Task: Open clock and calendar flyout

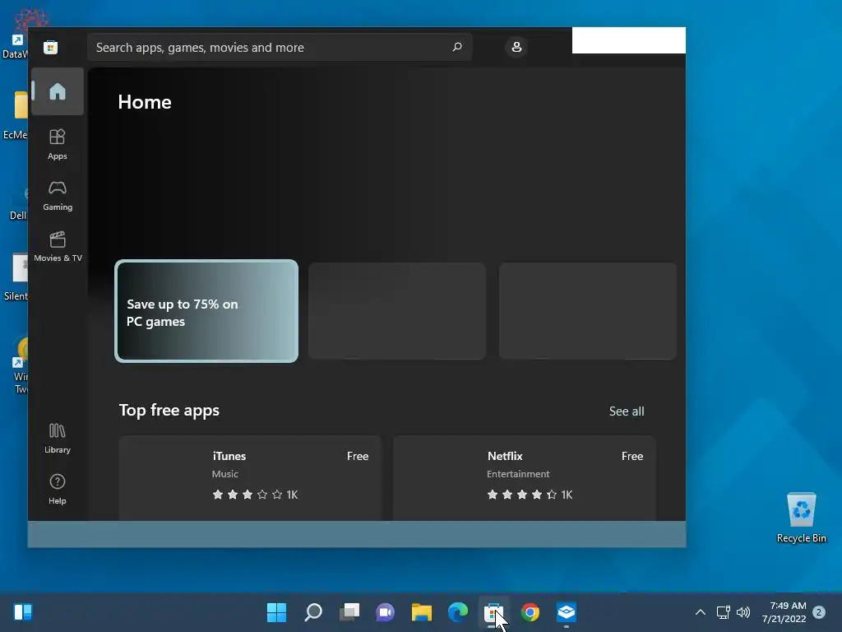Action: (784, 612)
